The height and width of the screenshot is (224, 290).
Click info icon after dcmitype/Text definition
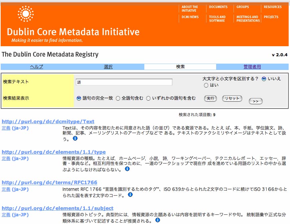[75, 138]
